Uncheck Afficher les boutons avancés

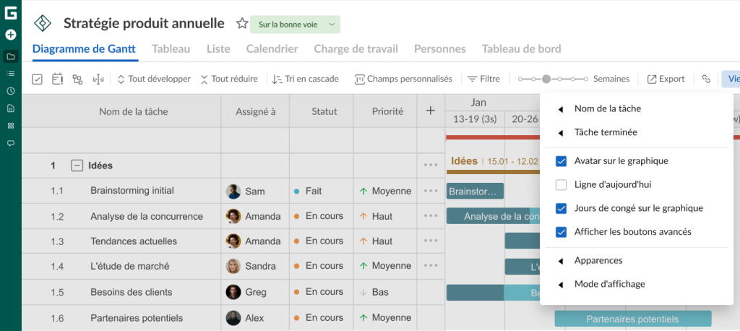[561, 232]
